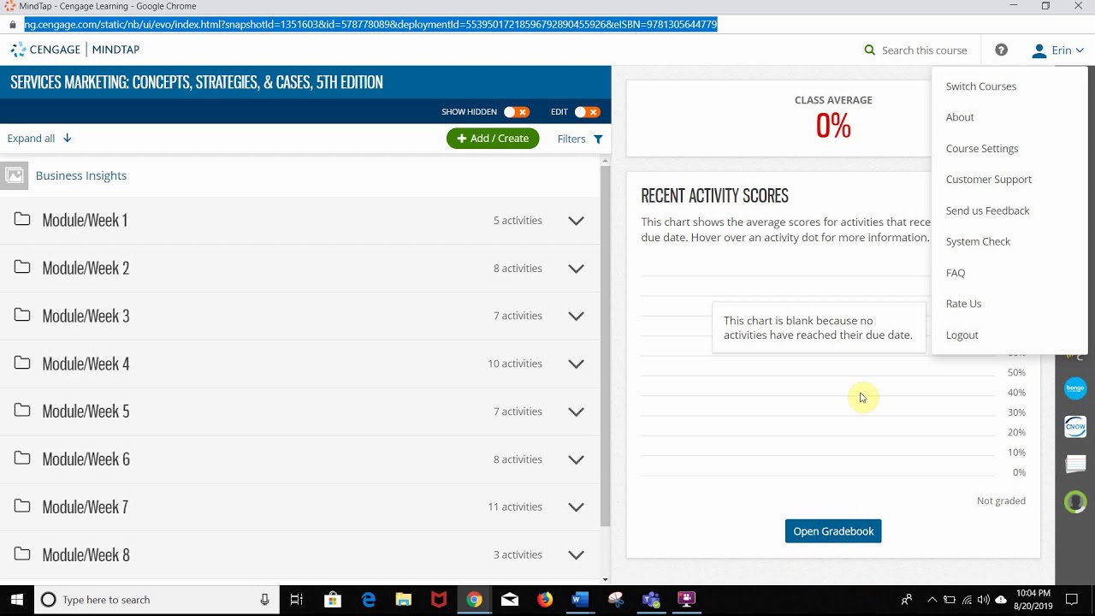Open the flashcards app in the side dock
This screenshot has height=616, width=1095.
pos(1075,464)
